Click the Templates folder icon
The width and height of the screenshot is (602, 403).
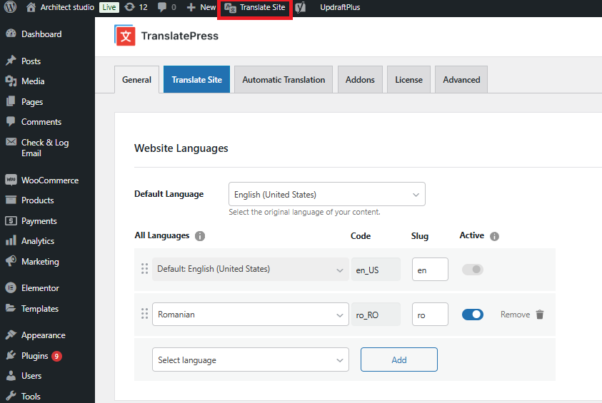(11, 308)
